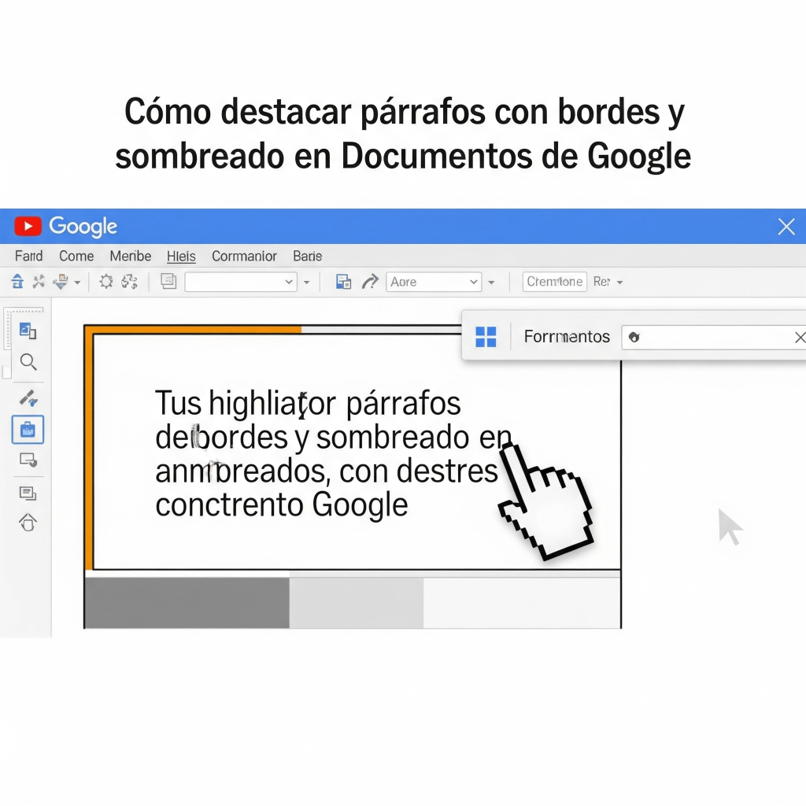The image size is (806, 806).
Task: Click the highlighted blue briefcase sidebar icon
Action: 28,430
